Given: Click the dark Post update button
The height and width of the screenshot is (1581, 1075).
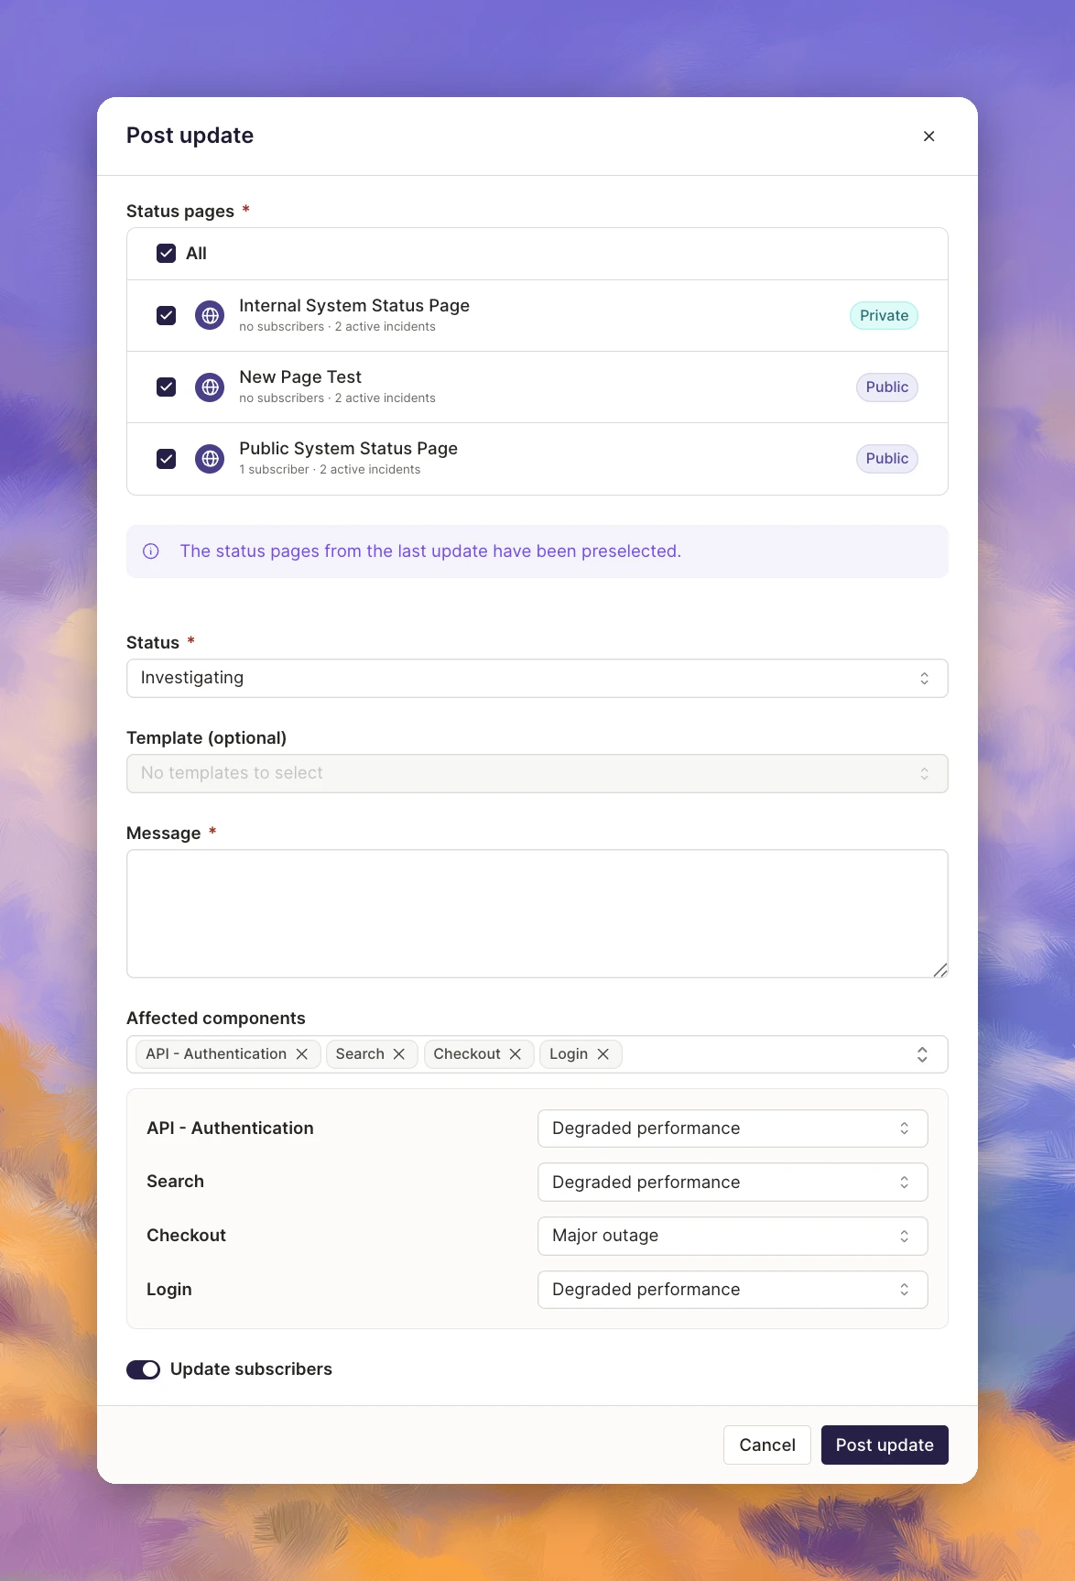Looking at the screenshot, I should point(885,1445).
